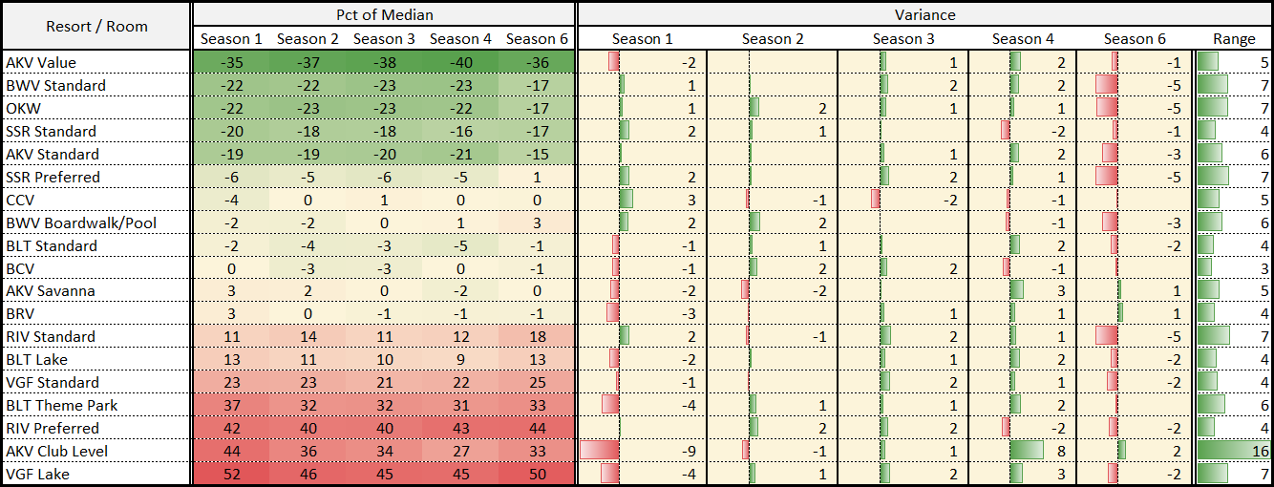Select the AKV Club Level Season 4 variance 8 cell
Image resolution: width=1274 pixels, height=487 pixels.
[1022, 451]
